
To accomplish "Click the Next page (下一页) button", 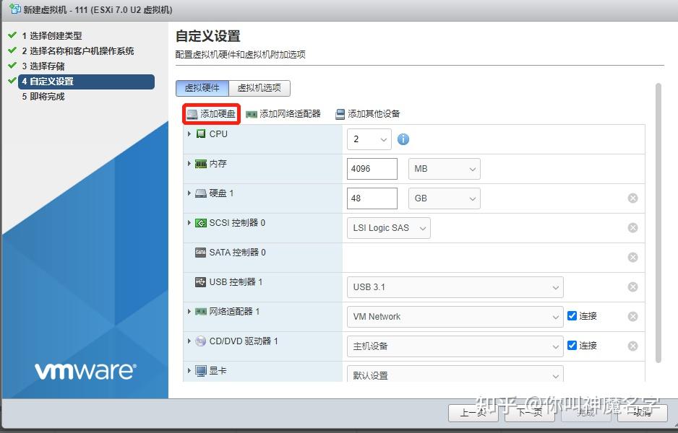I will click(x=529, y=413).
